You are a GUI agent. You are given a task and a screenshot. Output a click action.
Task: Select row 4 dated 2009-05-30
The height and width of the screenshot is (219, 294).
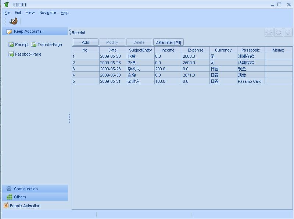110,75
